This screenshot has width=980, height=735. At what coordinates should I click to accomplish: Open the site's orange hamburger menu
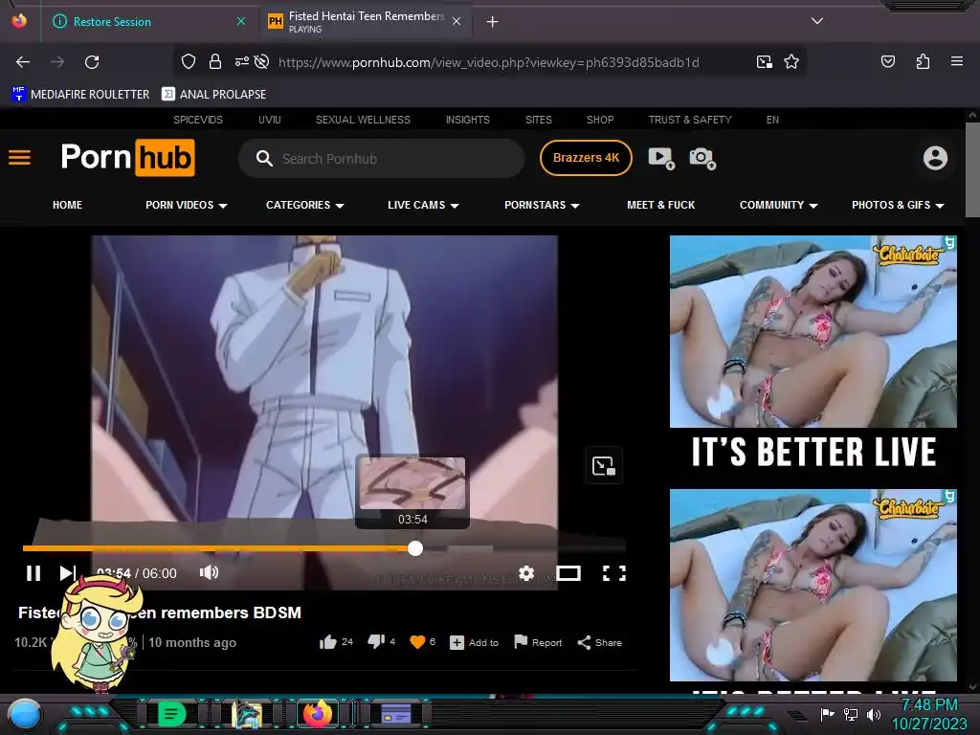point(19,158)
